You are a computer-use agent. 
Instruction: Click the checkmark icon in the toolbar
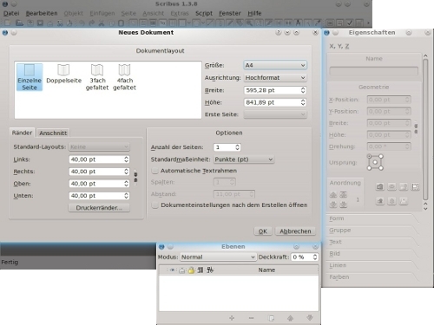[350, 23]
